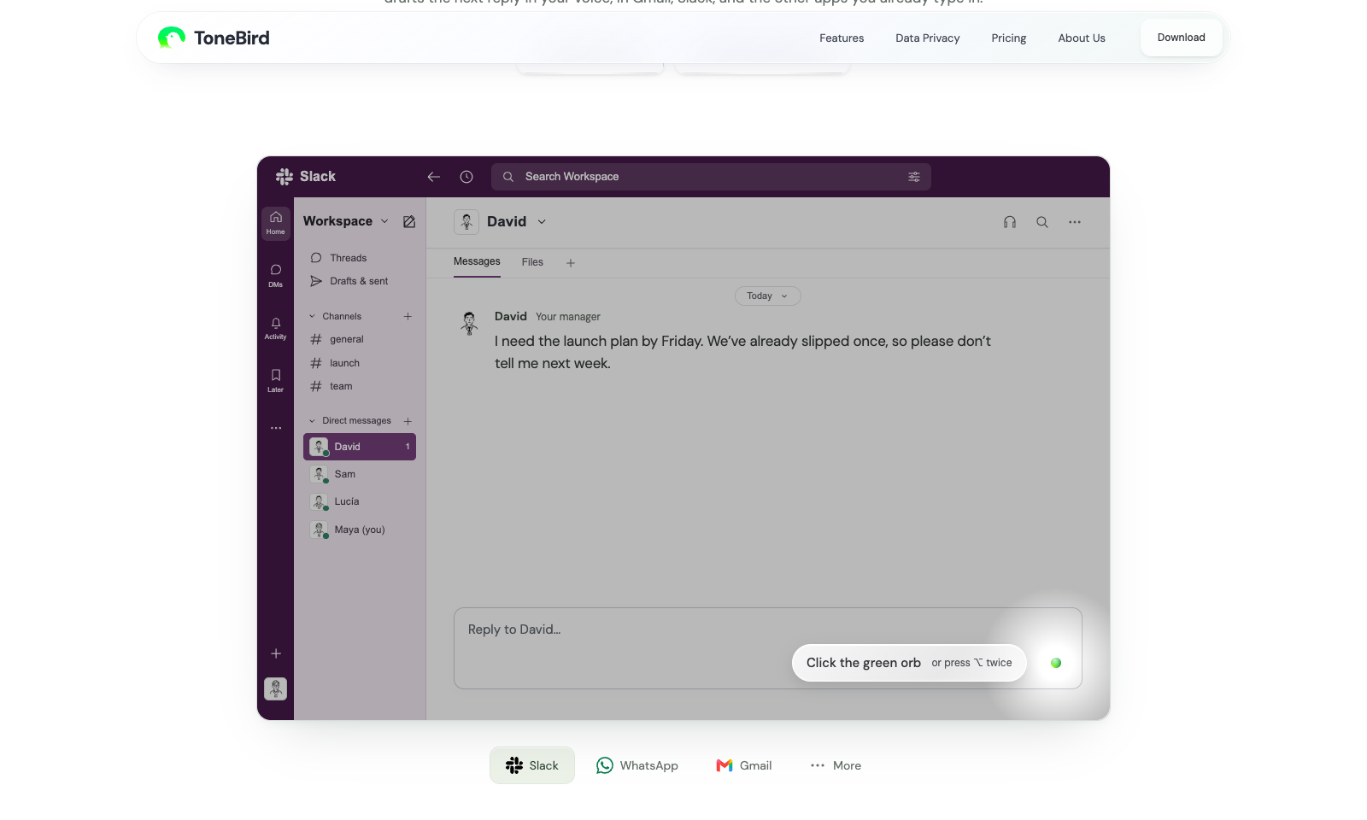Go back with the Slack back arrow

pos(434,177)
